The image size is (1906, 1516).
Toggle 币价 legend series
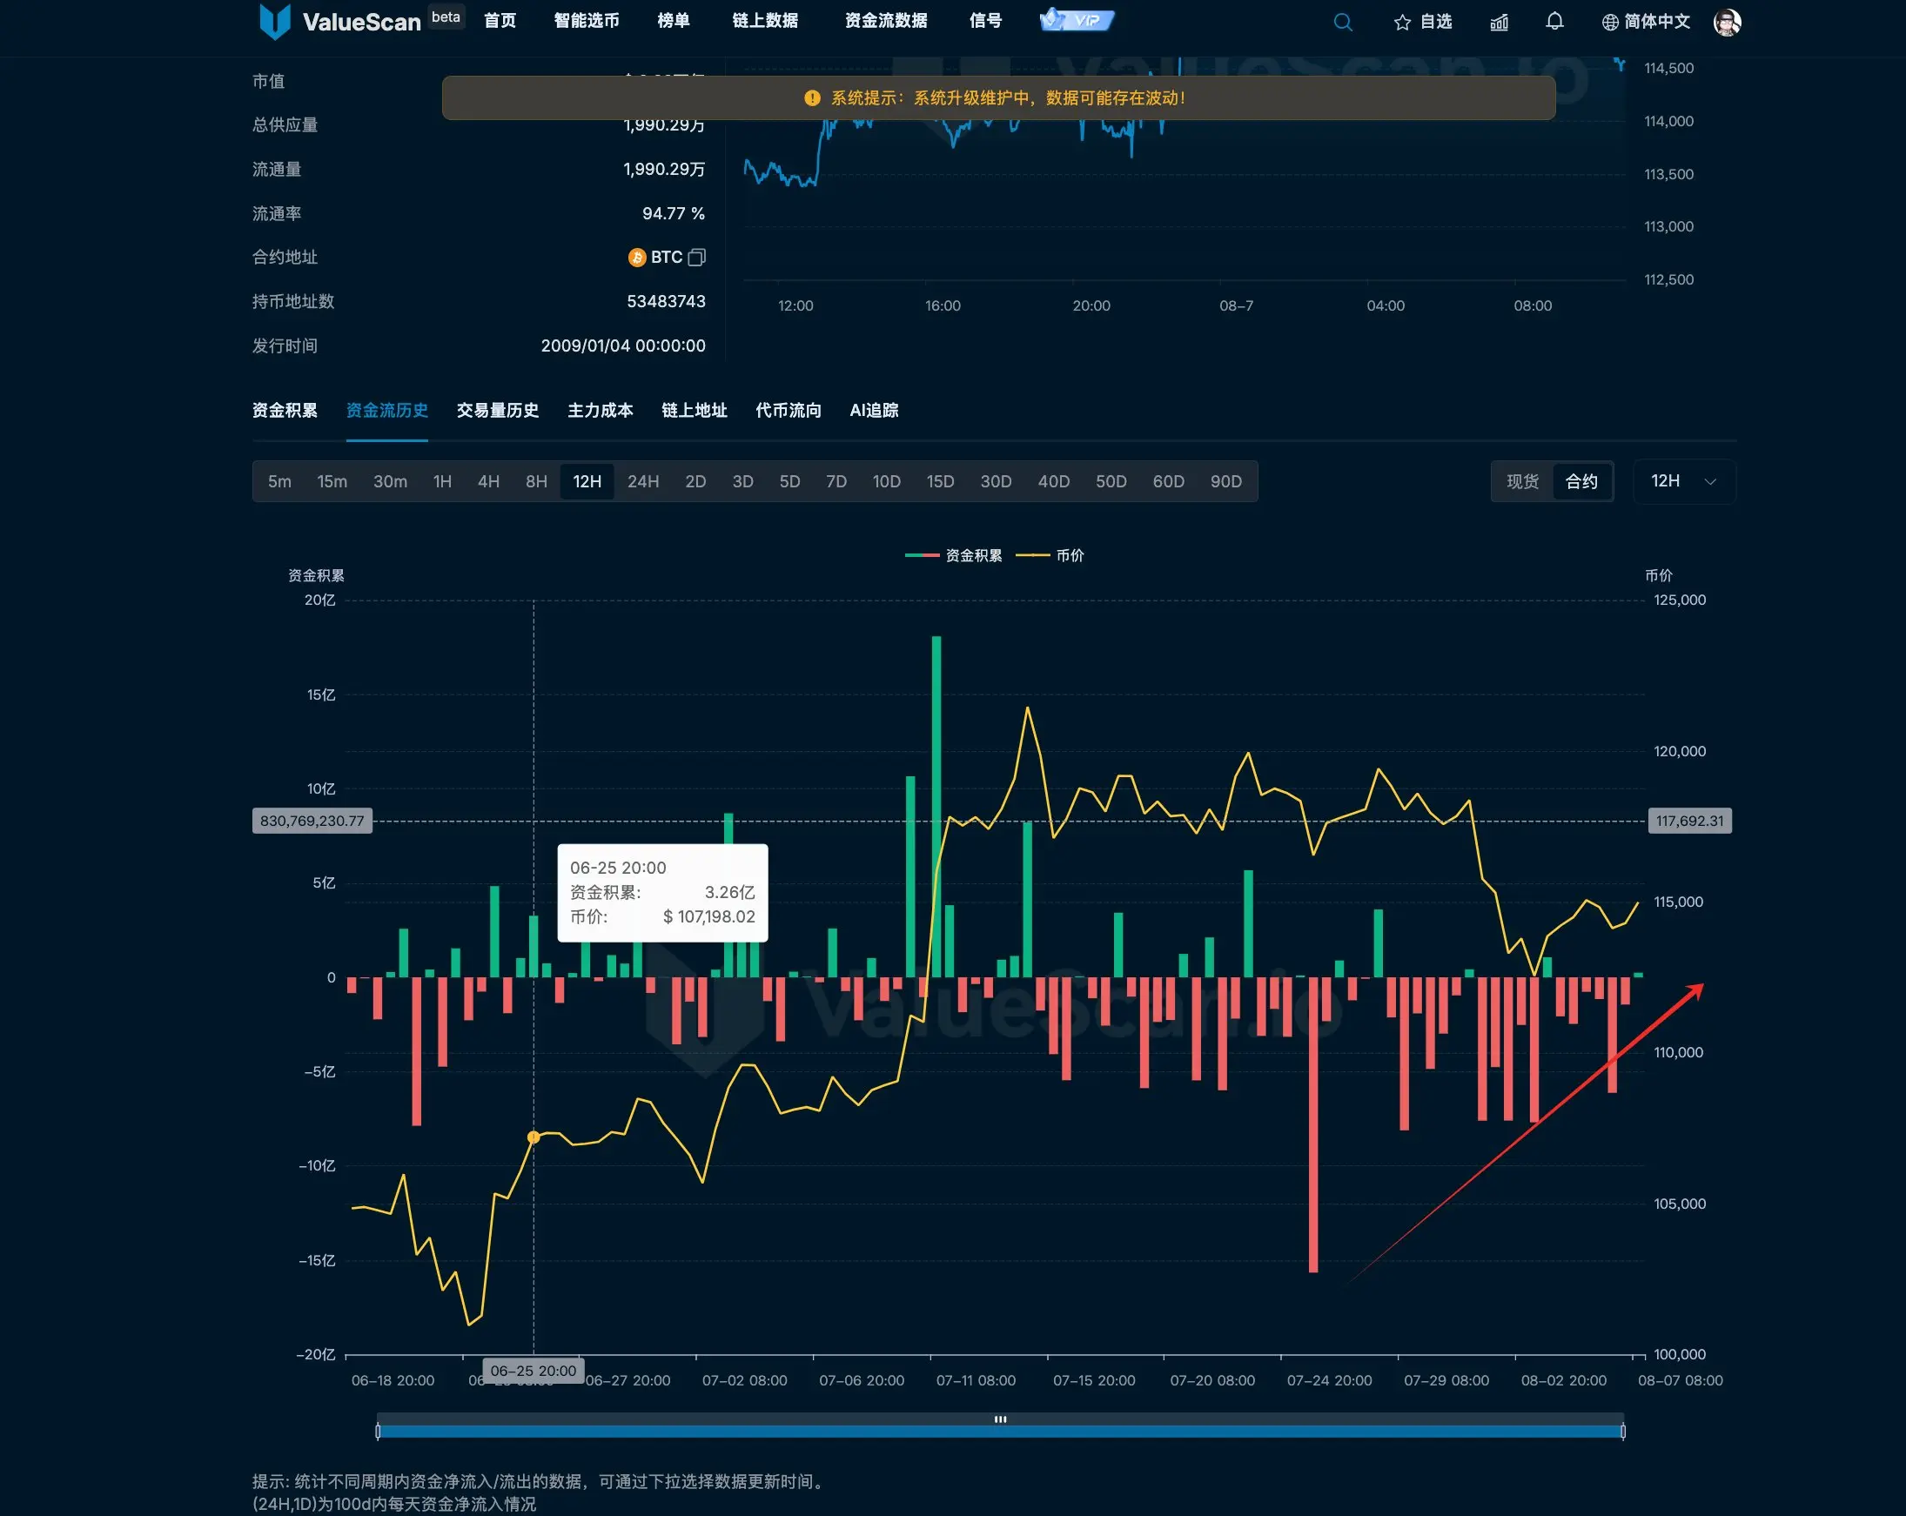pyautogui.click(x=1050, y=555)
